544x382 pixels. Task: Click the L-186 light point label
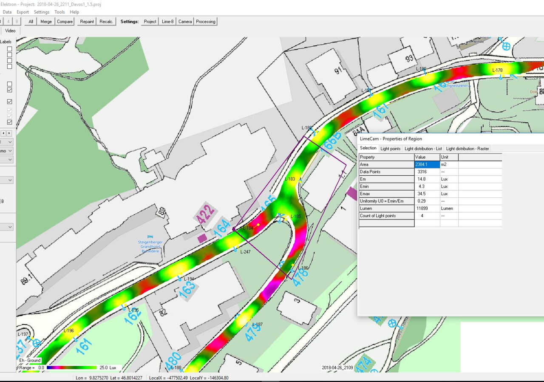coord(303,268)
